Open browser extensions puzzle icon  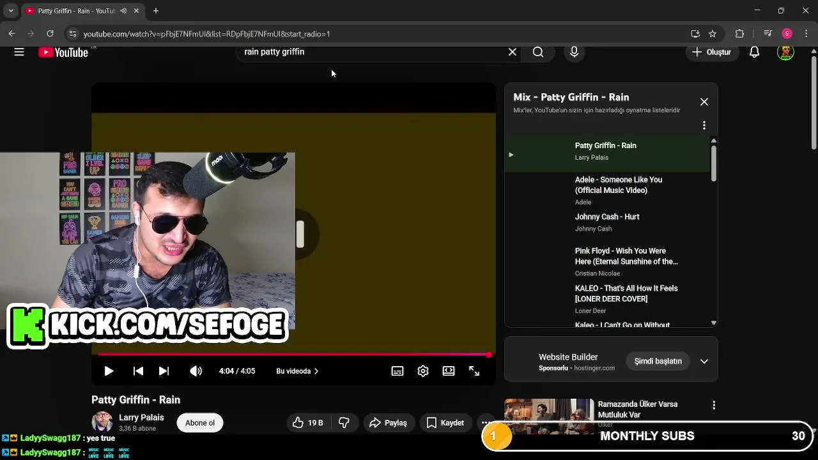tap(739, 34)
